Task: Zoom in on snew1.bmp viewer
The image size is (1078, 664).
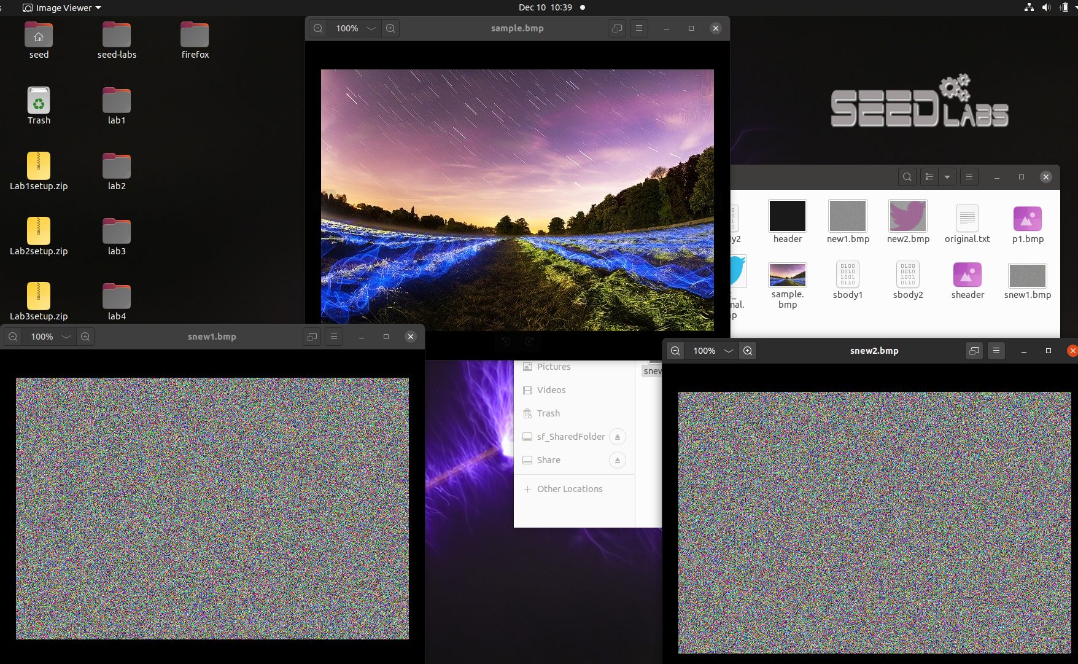Action: tap(85, 337)
